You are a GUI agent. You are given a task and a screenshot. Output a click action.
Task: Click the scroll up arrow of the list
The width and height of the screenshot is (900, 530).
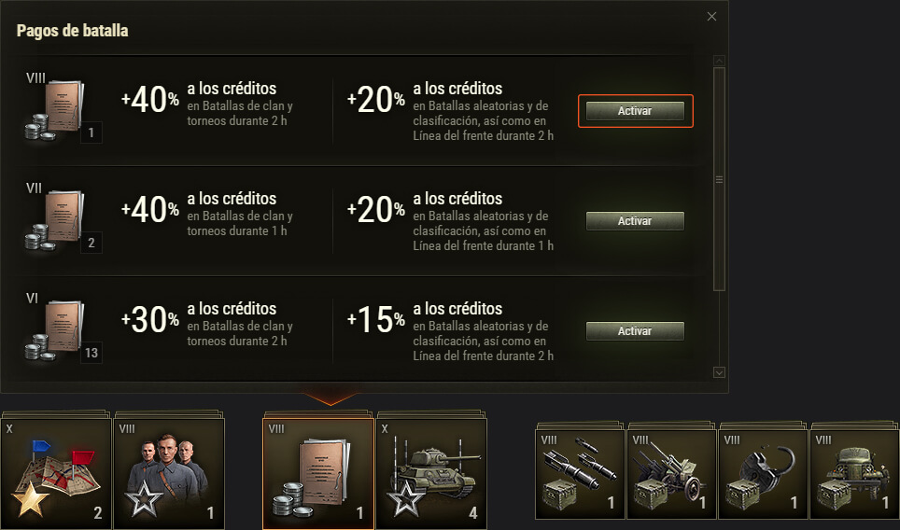(719, 61)
